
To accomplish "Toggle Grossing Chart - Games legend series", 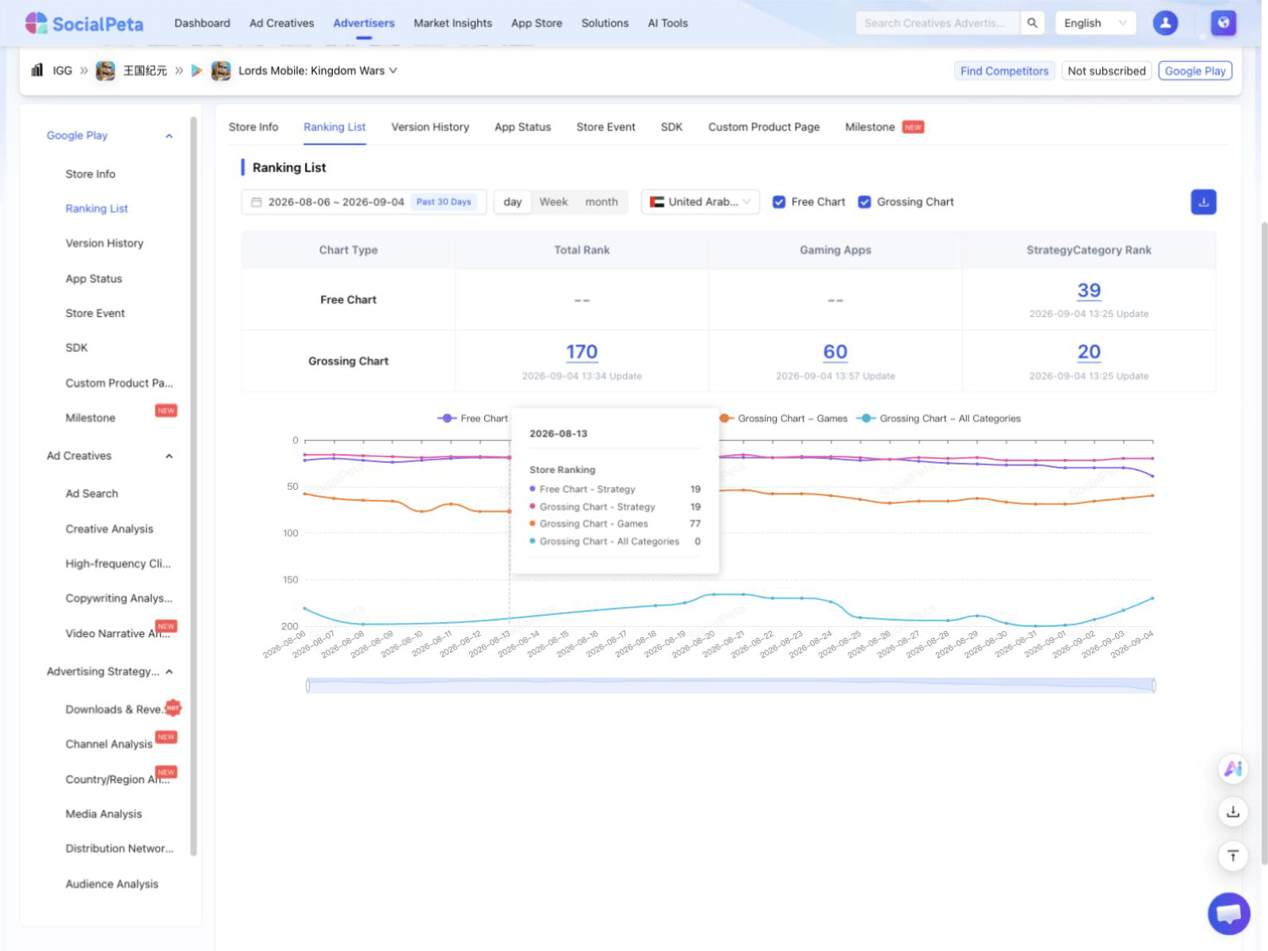I will click(784, 418).
